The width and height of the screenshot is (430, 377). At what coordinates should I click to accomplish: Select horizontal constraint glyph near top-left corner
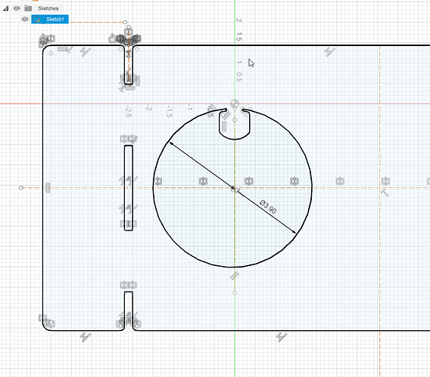(63, 49)
